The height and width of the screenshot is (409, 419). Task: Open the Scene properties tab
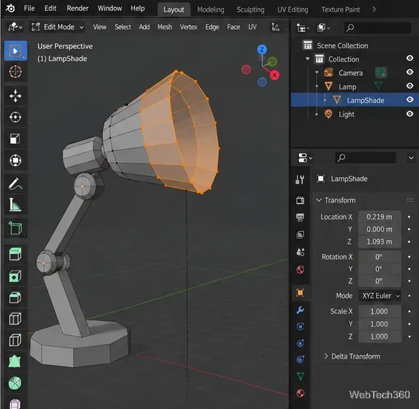tap(300, 252)
